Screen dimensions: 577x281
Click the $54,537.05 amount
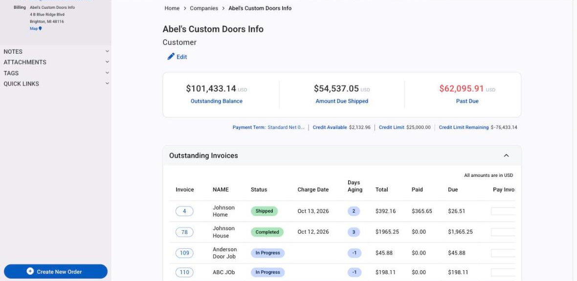[x=336, y=88]
